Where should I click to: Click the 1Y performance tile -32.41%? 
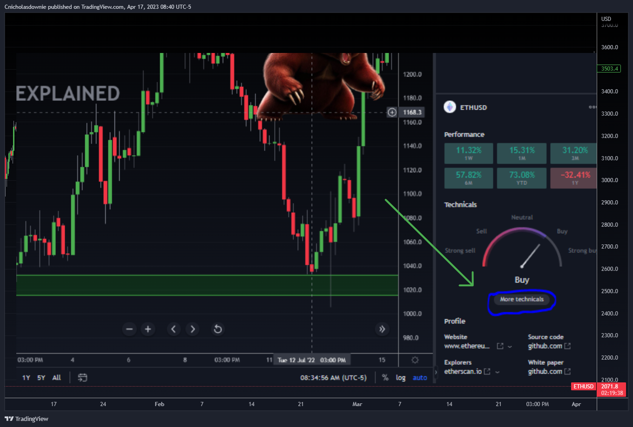pyautogui.click(x=573, y=178)
